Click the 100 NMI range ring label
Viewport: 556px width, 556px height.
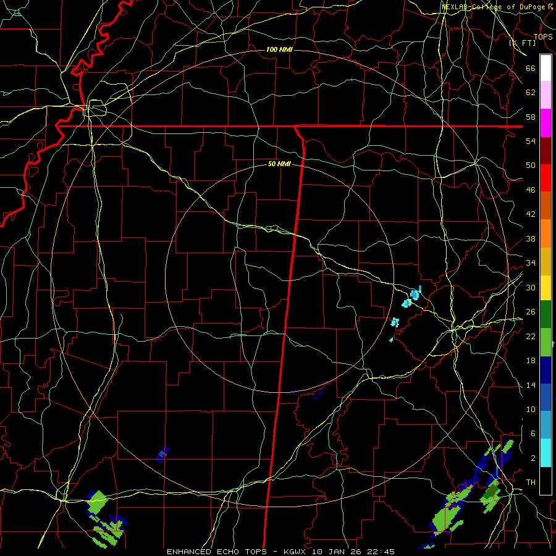(279, 49)
